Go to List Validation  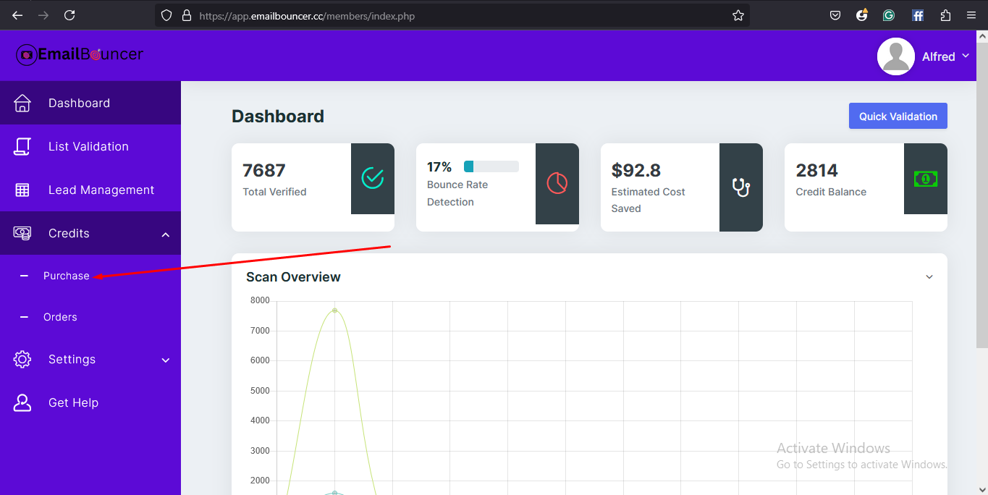[90, 146]
